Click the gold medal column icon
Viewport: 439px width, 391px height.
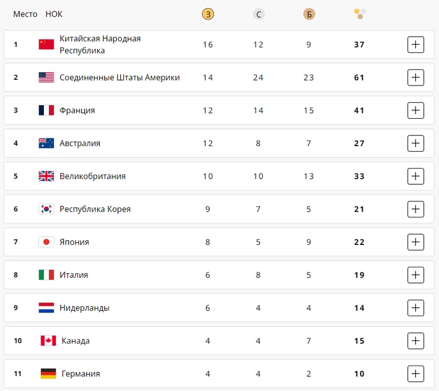click(207, 14)
